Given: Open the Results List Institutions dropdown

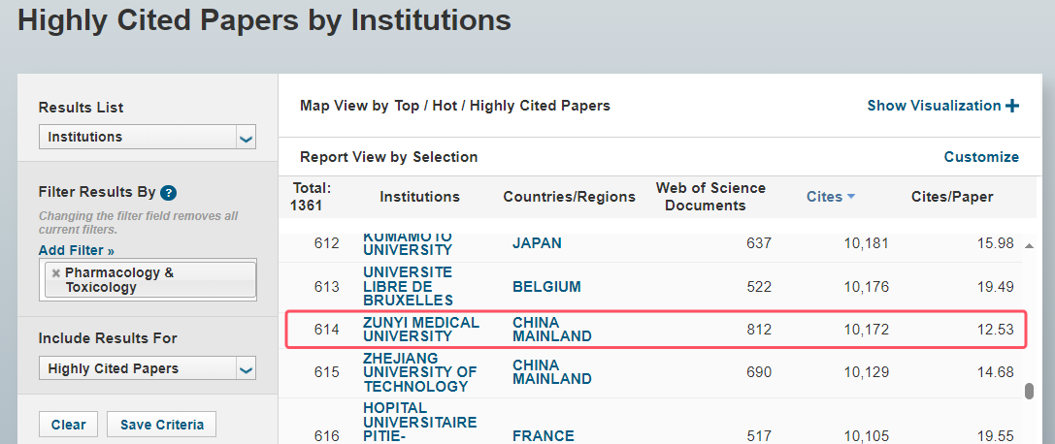Looking at the screenshot, I should tap(148, 137).
